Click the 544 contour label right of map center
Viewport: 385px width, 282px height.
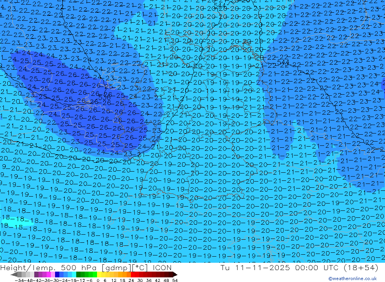pos(283,62)
